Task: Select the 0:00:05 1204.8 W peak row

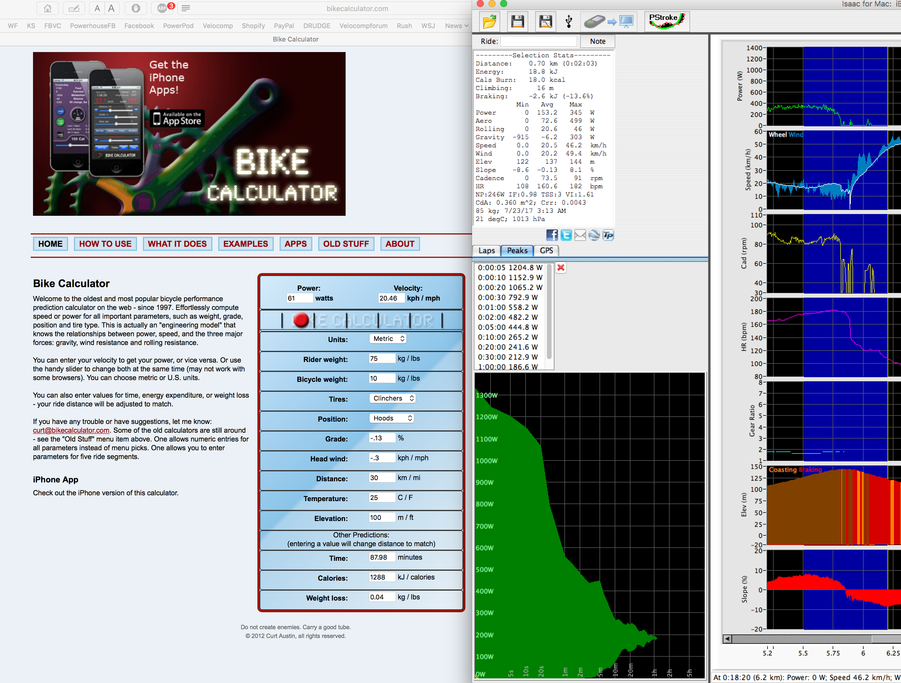Action: point(510,268)
